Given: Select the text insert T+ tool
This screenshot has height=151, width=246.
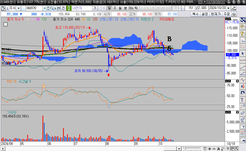Looking at the screenshot, I should click(243, 100).
